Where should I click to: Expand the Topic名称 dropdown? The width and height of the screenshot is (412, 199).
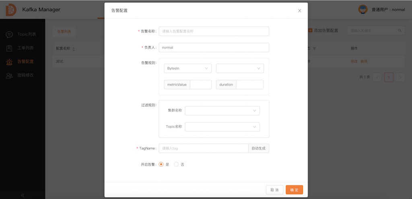click(x=222, y=127)
